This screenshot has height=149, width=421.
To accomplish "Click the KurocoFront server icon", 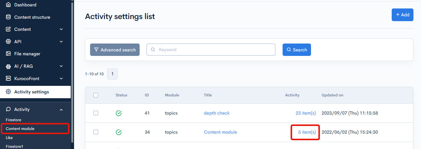I will click(x=8, y=79).
